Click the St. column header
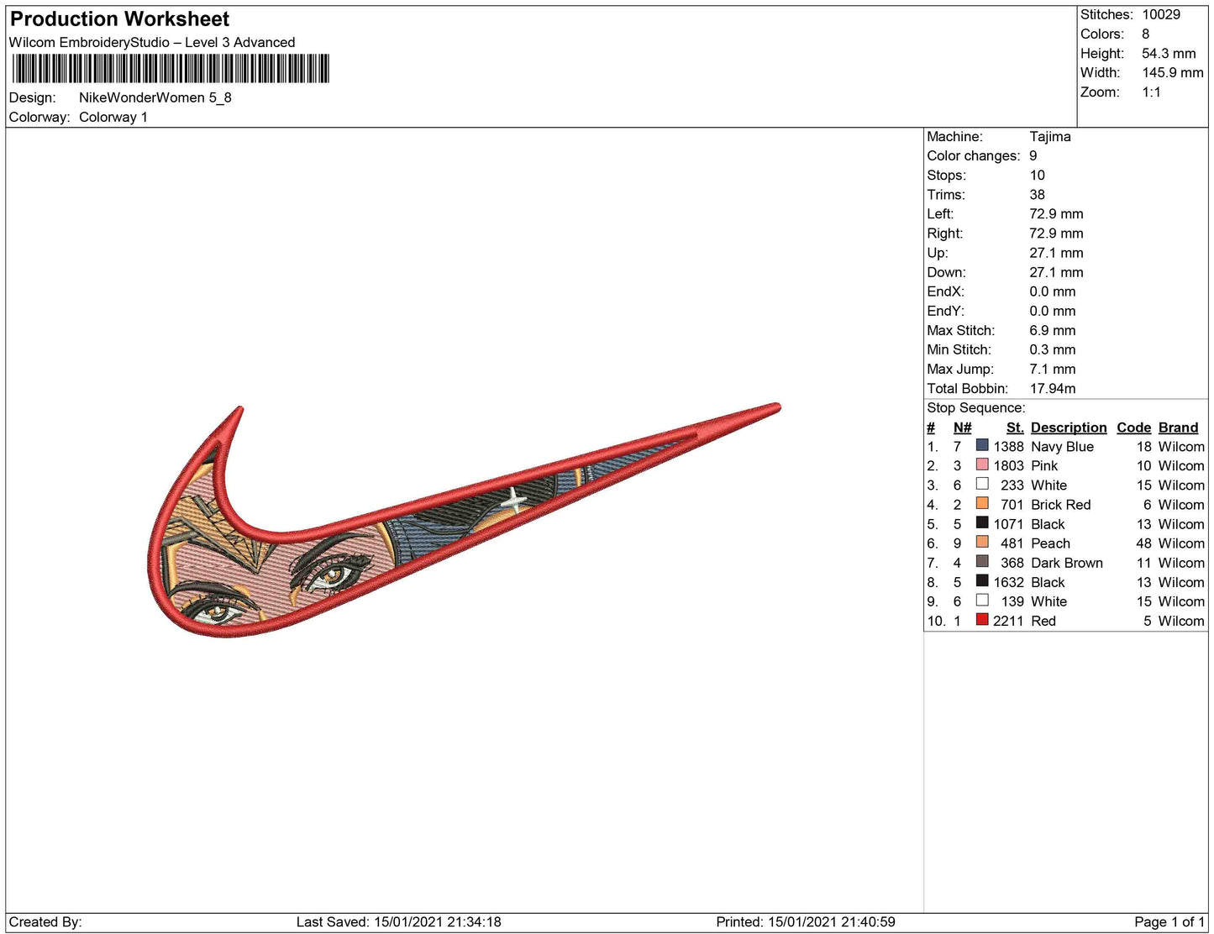The width and height of the screenshot is (1214, 934). 1014,428
